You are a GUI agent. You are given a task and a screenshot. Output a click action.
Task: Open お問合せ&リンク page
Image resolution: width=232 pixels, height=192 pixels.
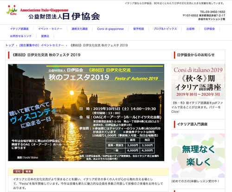click(21, 36)
